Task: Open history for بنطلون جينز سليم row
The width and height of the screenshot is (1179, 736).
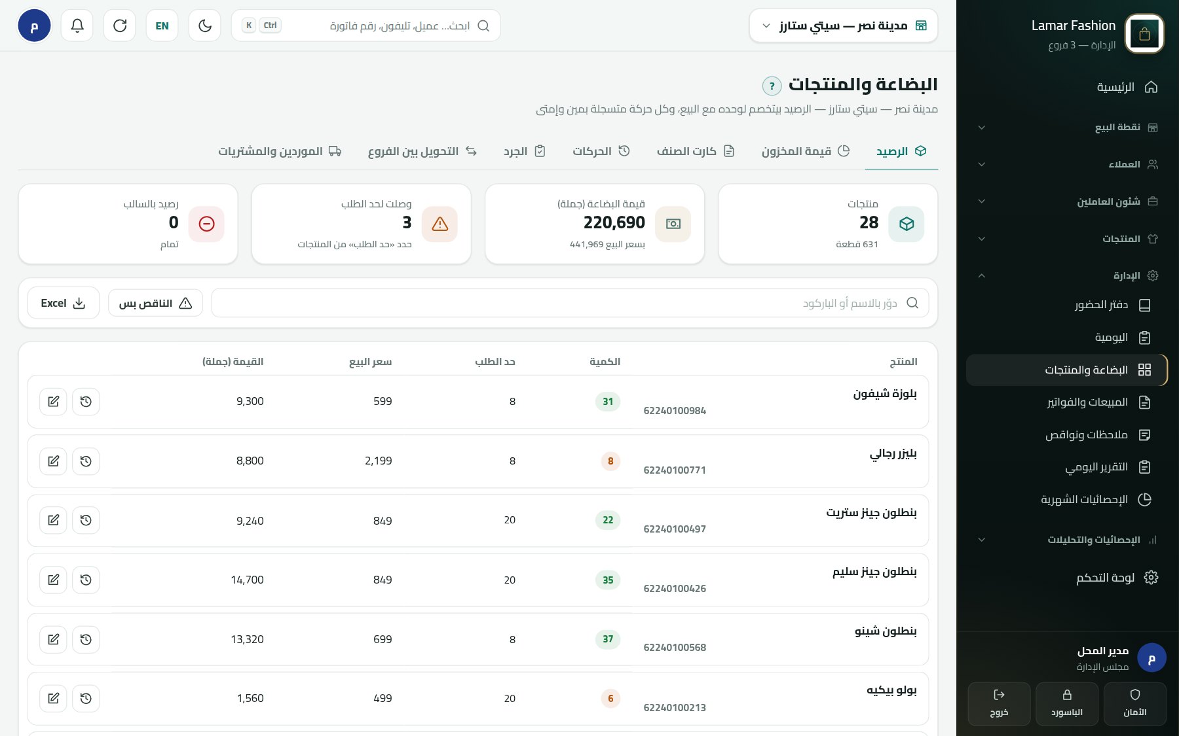Action: pyautogui.click(x=86, y=580)
